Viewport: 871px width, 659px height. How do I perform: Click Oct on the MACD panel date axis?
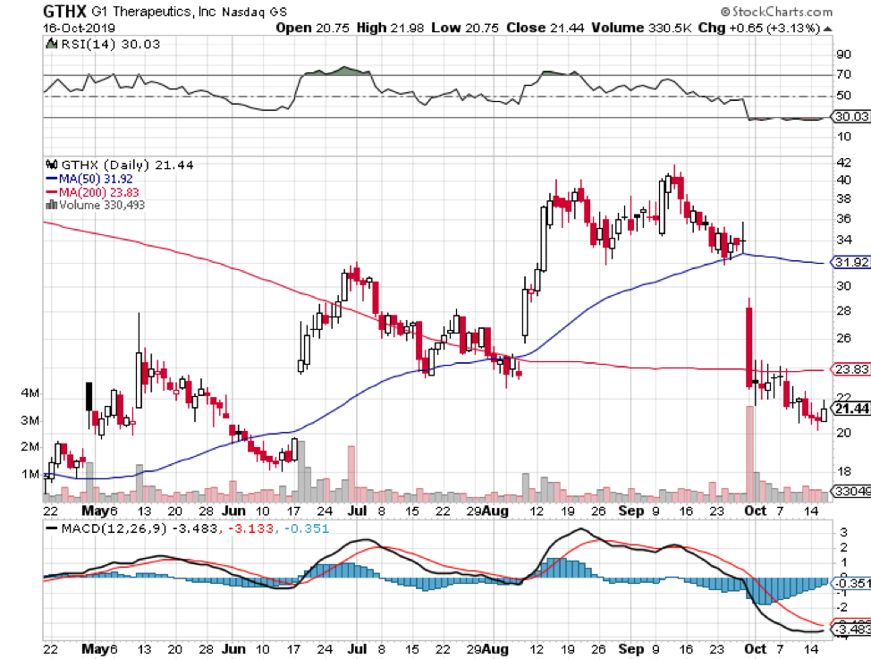[x=755, y=649]
